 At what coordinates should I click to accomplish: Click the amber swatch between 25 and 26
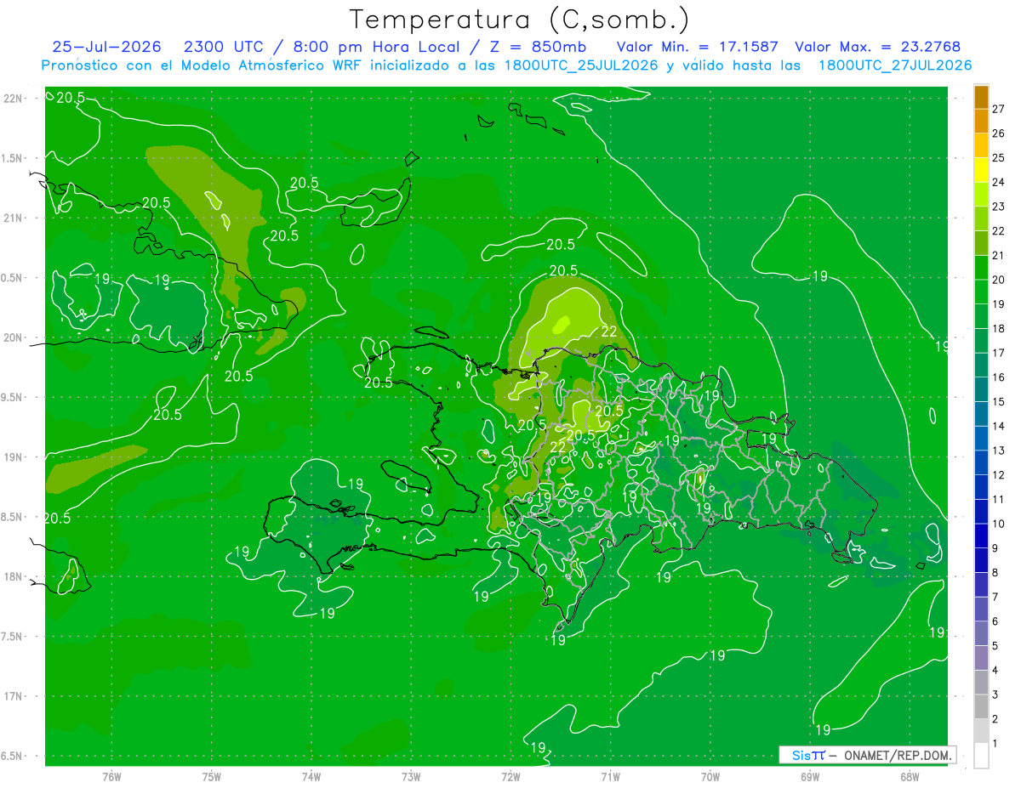click(x=981, y=145)
